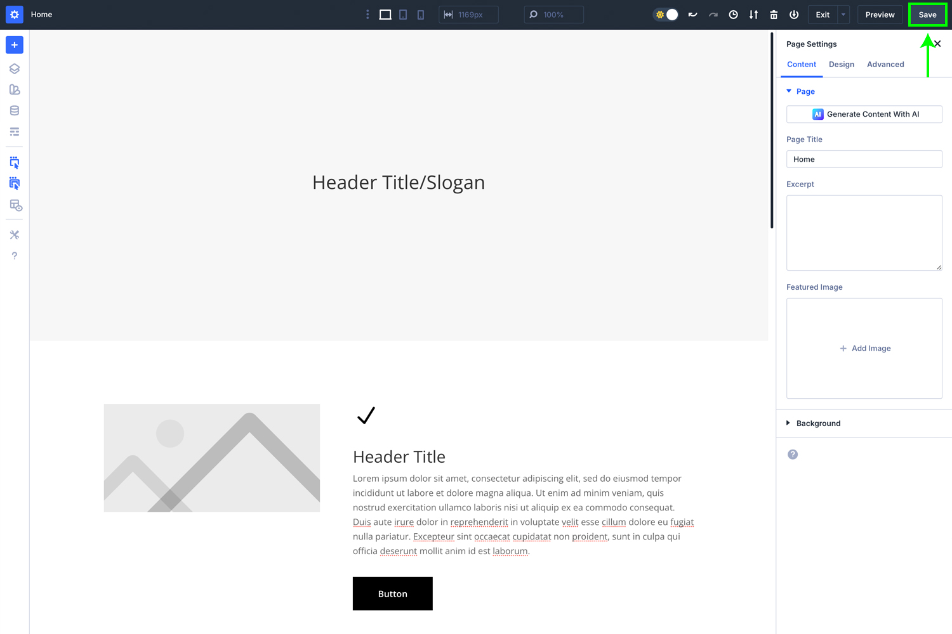The image size is (952, 634).
Task: Open the Structure/Layers panel in sidebar
Action: (x=14, y=68)
